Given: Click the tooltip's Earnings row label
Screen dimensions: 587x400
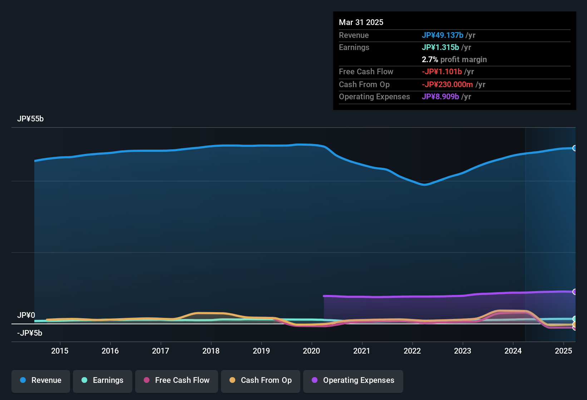Looking at the screenshot, I should pyautogui.click(x=354, y=47).
